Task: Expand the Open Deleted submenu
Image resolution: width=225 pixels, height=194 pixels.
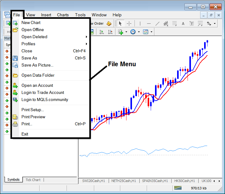Action: [x=51, y=37]
